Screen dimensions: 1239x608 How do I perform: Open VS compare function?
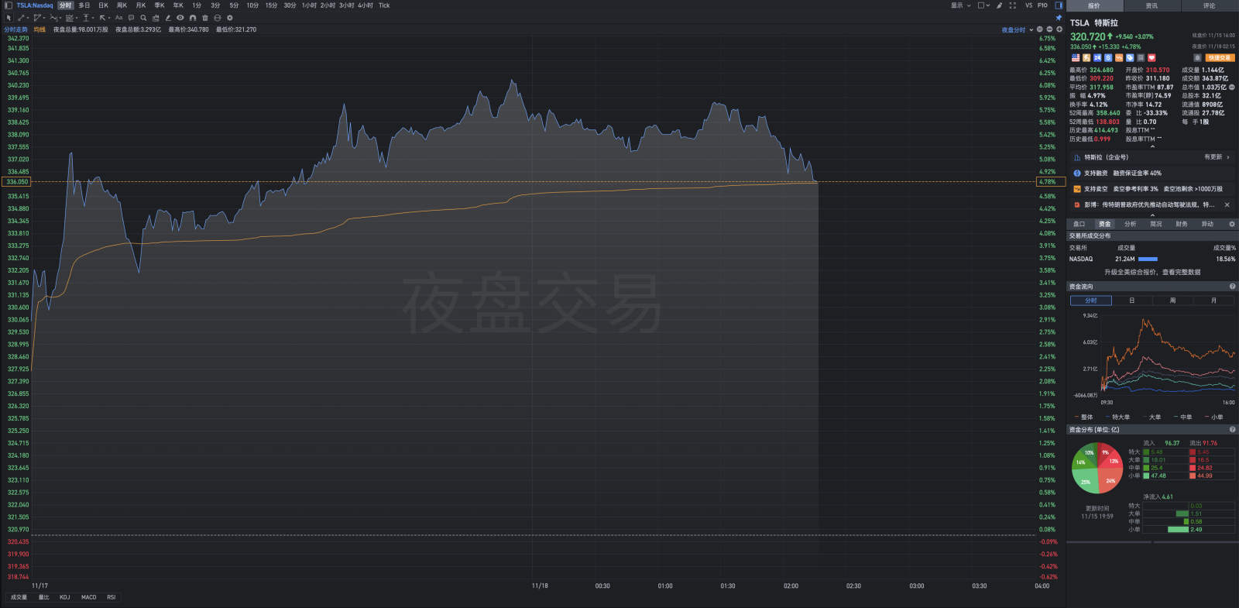pos(1028,5)
